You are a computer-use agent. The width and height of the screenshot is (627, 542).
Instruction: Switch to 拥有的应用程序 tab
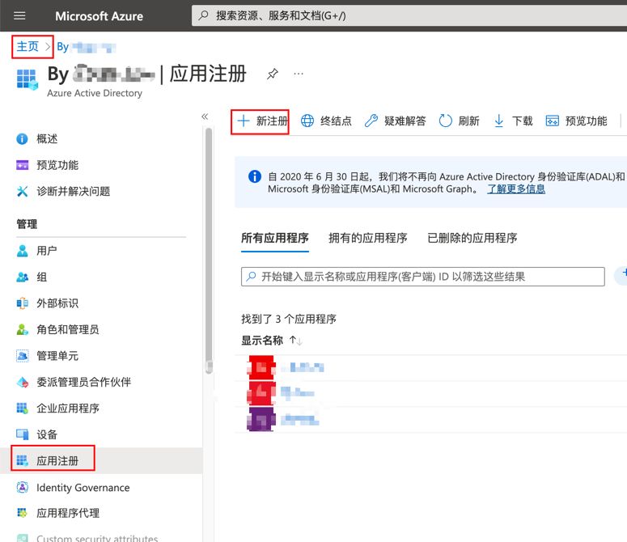coord(367,238)
